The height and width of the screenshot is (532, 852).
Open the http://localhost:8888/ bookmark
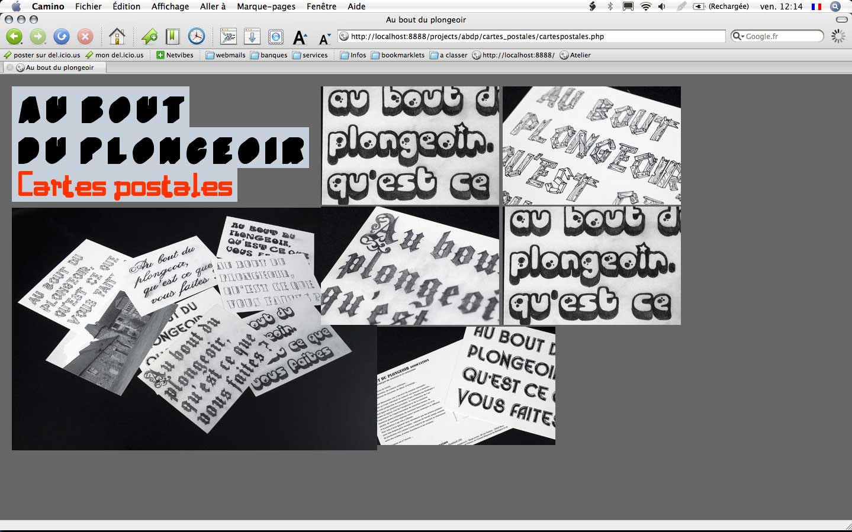tap(513, 55)
